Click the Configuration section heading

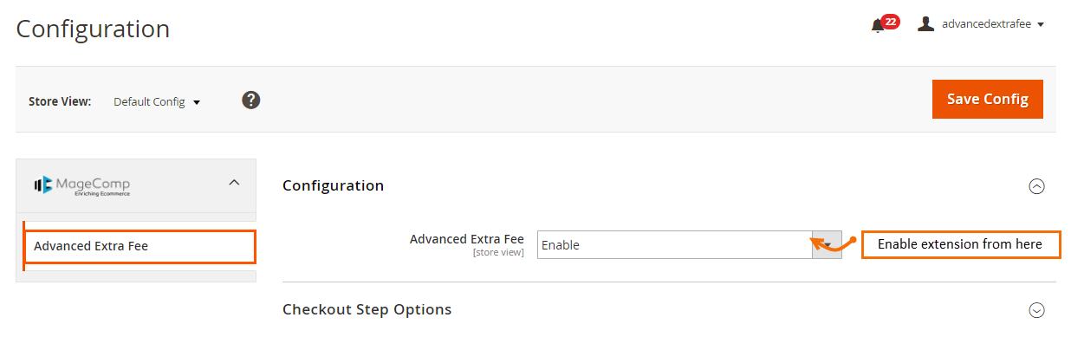(x=333, y=185)
